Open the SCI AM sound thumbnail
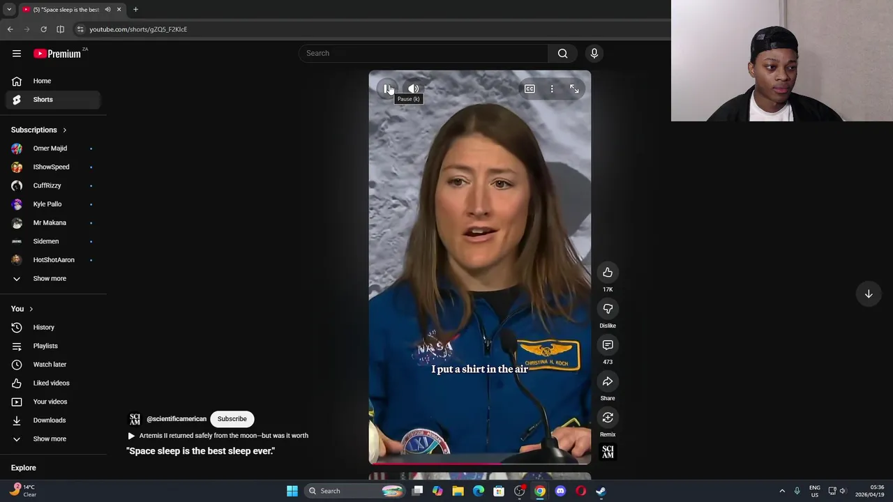Viewport: 893px width, 502px height. pyautogui.click(x=608, y=452)
